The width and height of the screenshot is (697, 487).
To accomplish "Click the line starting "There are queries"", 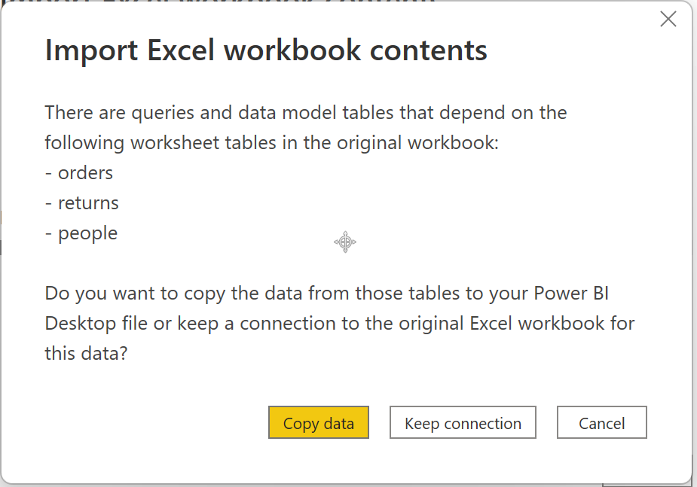I will click(305, 112).
